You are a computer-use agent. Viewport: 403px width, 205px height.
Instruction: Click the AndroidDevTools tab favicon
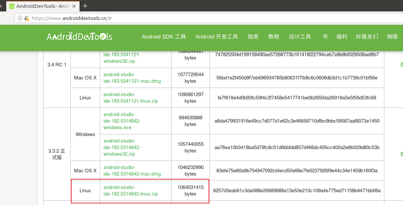tap(11, 6)
